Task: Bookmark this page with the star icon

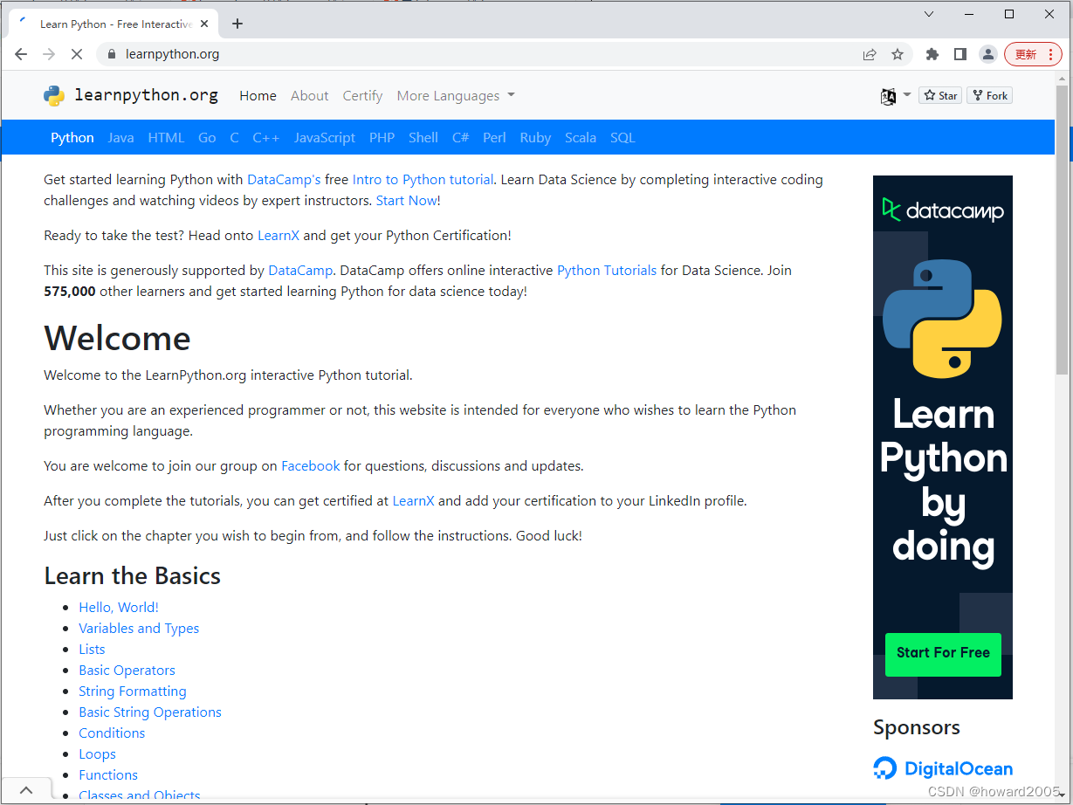Action: coord(898,54)
